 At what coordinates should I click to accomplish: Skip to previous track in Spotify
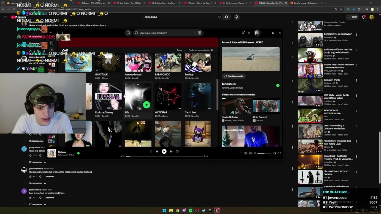tap(157, 152)
